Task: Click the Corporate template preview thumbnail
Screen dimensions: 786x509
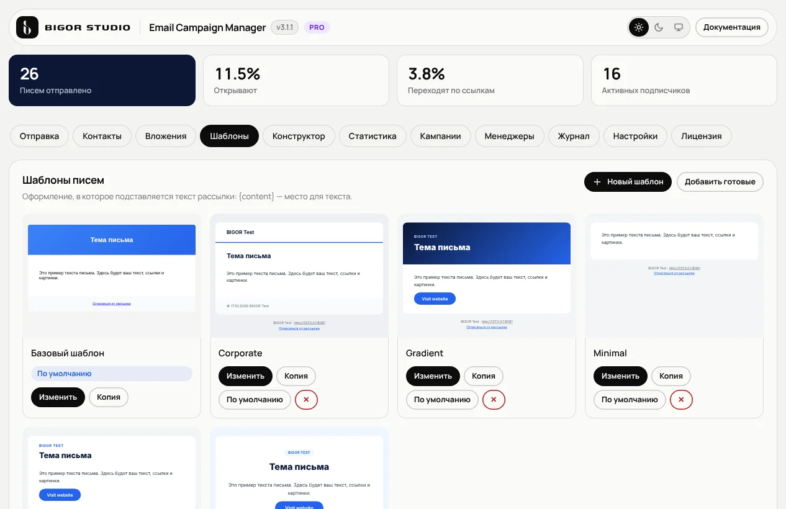Action: [299, 276]
